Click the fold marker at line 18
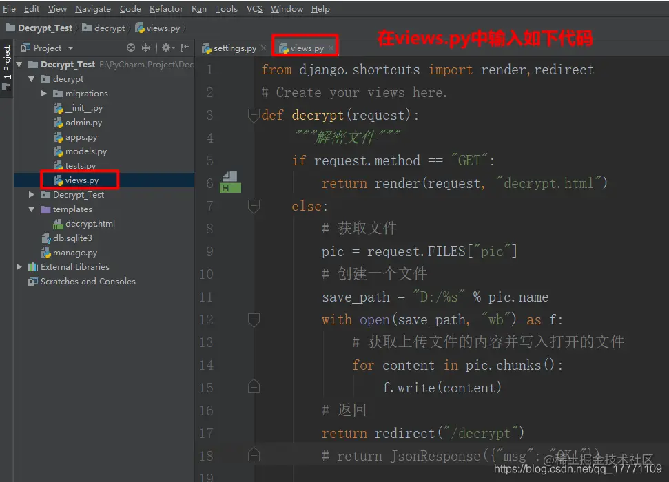The image size is (669, 482). tap(254, 455)
